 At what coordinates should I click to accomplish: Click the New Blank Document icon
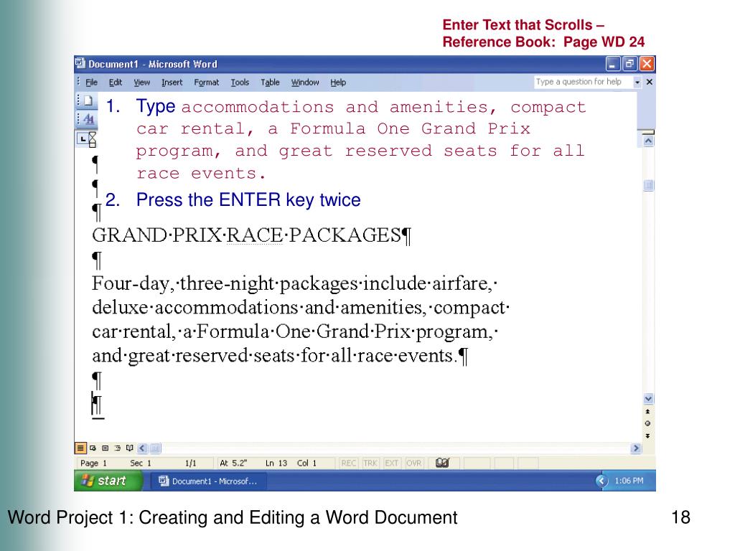point(88,100)
